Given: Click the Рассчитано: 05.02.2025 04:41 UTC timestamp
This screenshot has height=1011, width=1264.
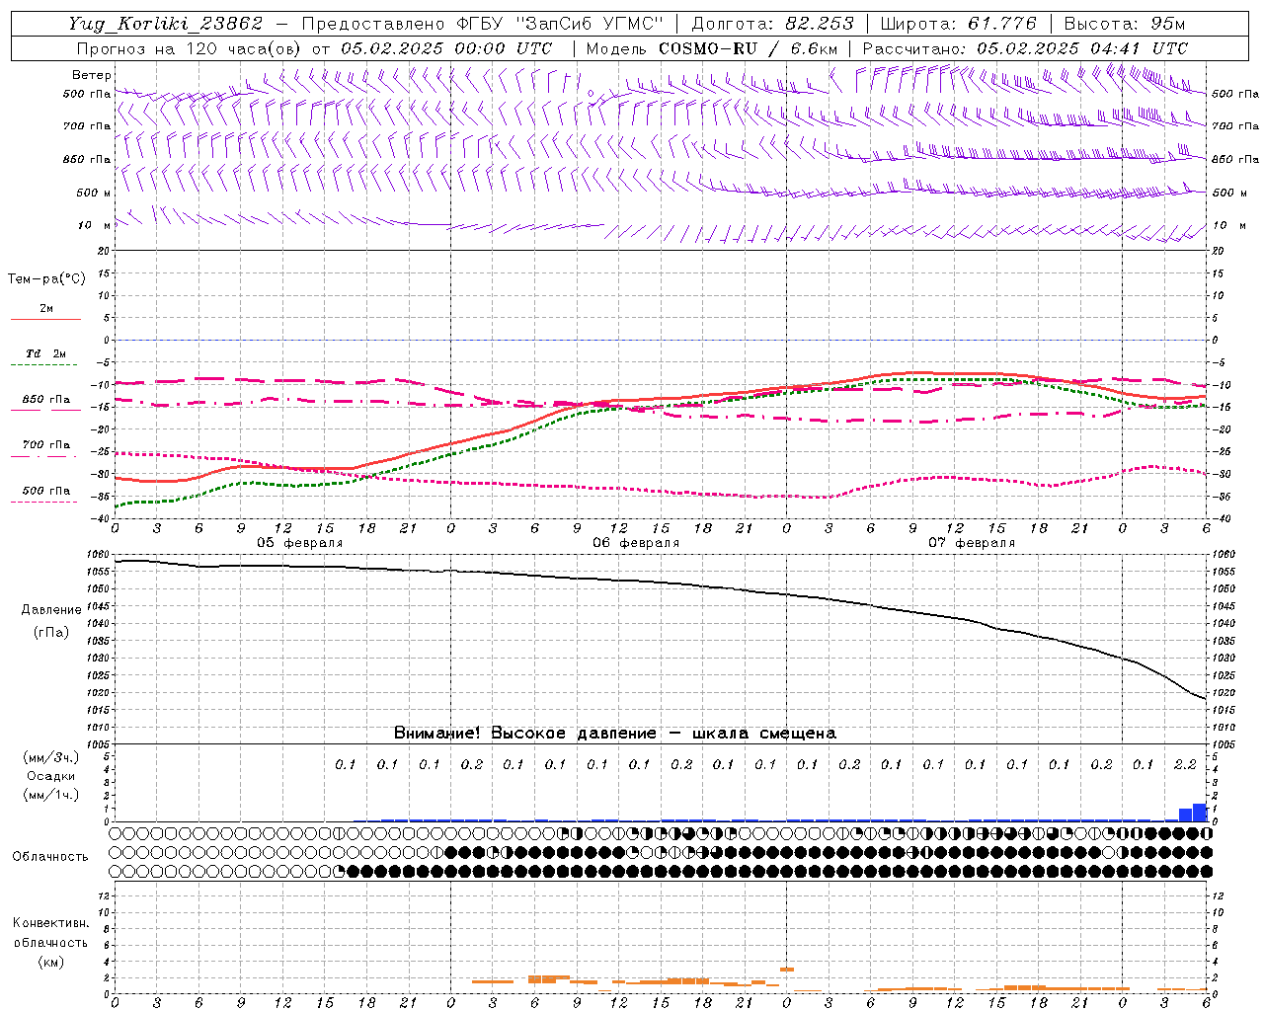Looking at the screenshot, I should [x=1025, y=48].
